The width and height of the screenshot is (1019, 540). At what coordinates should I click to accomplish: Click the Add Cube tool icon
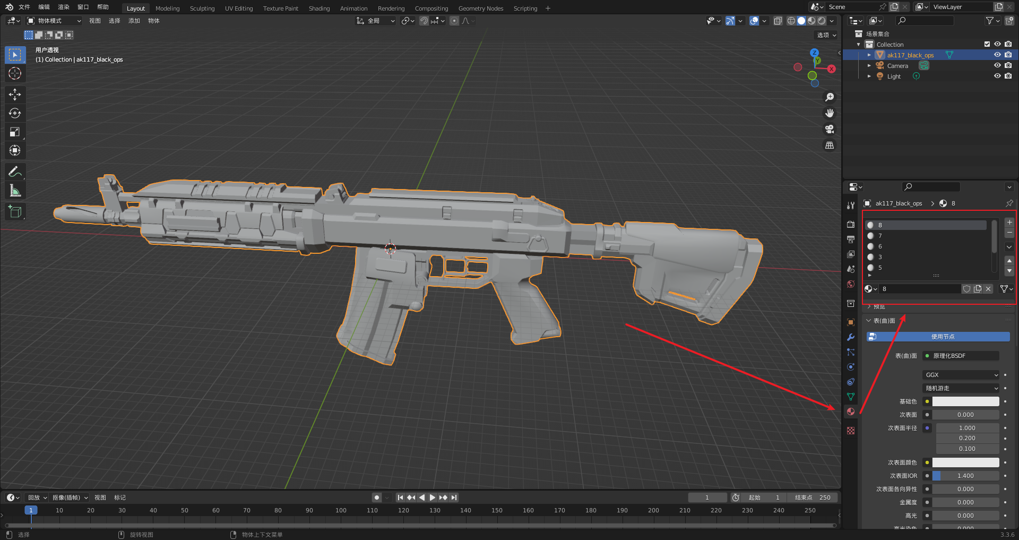pyautogui.click(x=15, y=211)
